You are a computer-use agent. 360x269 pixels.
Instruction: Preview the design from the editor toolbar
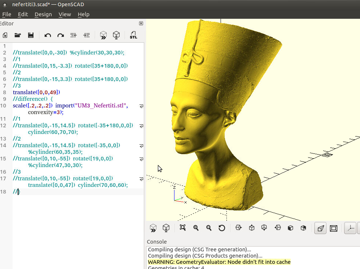[103, 35]
